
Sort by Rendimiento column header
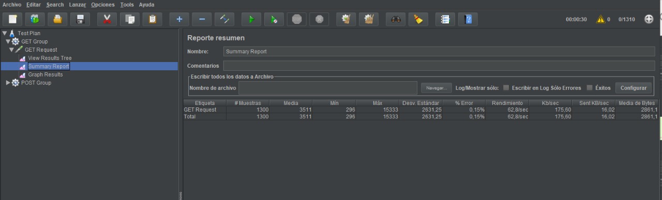coord(507,103)
